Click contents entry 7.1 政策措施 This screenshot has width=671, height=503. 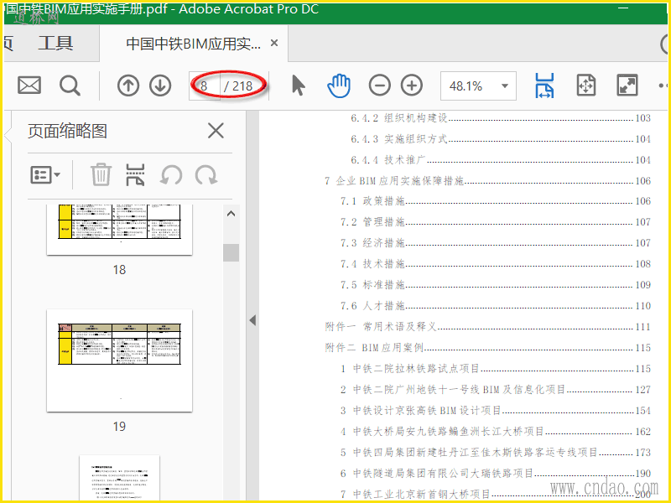[x=495, y=201]
